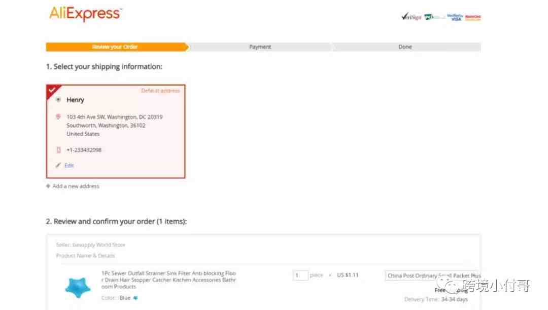Click the Default address label
Screen dimensions: 548x310
tap(160, 91)
